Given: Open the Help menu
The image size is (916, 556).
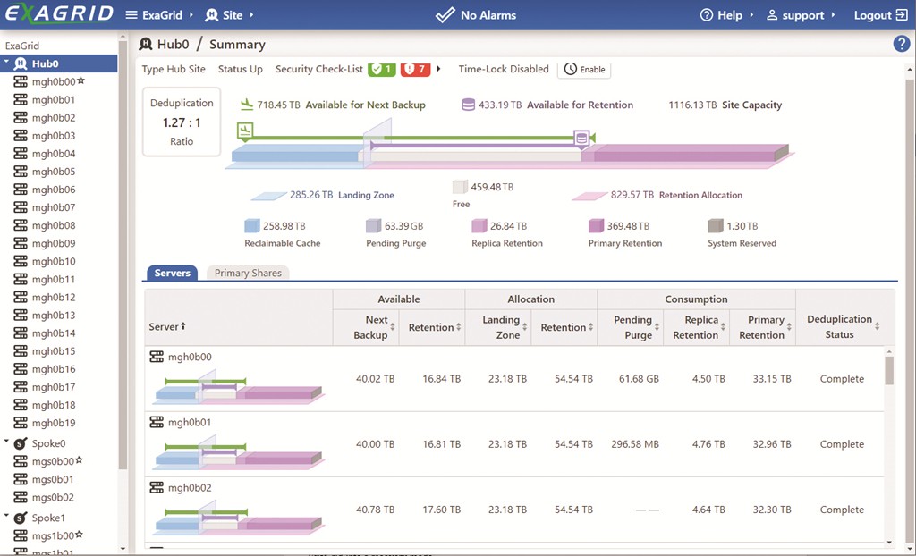Looking at the screenshot, I should pyautogui.click(x=726, y=15).
